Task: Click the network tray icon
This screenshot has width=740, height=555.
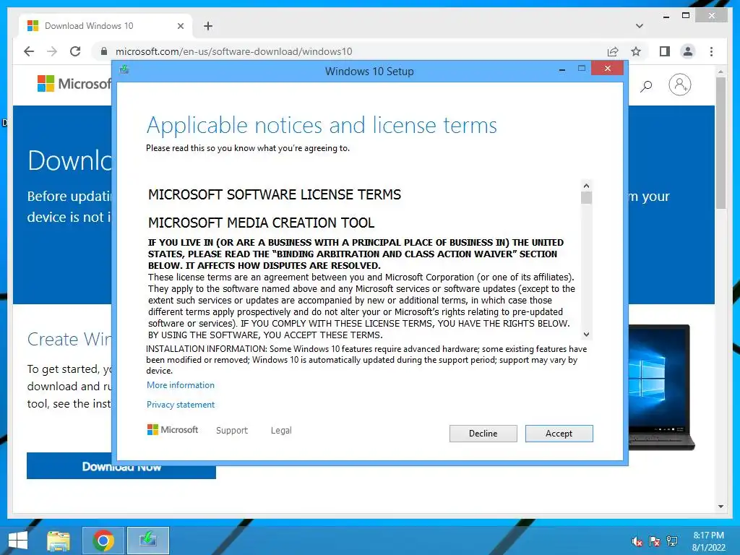Action: tap(672, 541)
